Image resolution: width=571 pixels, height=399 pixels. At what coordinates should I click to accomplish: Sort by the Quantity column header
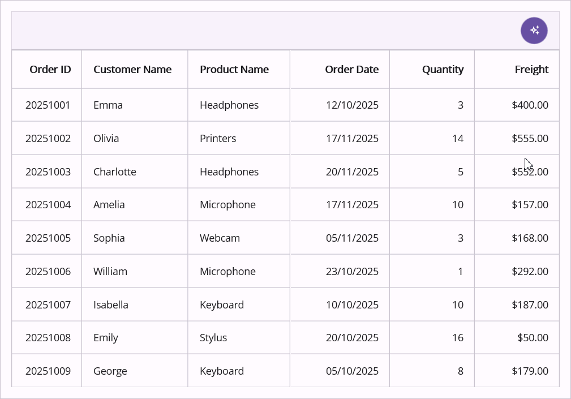[443, 70]
